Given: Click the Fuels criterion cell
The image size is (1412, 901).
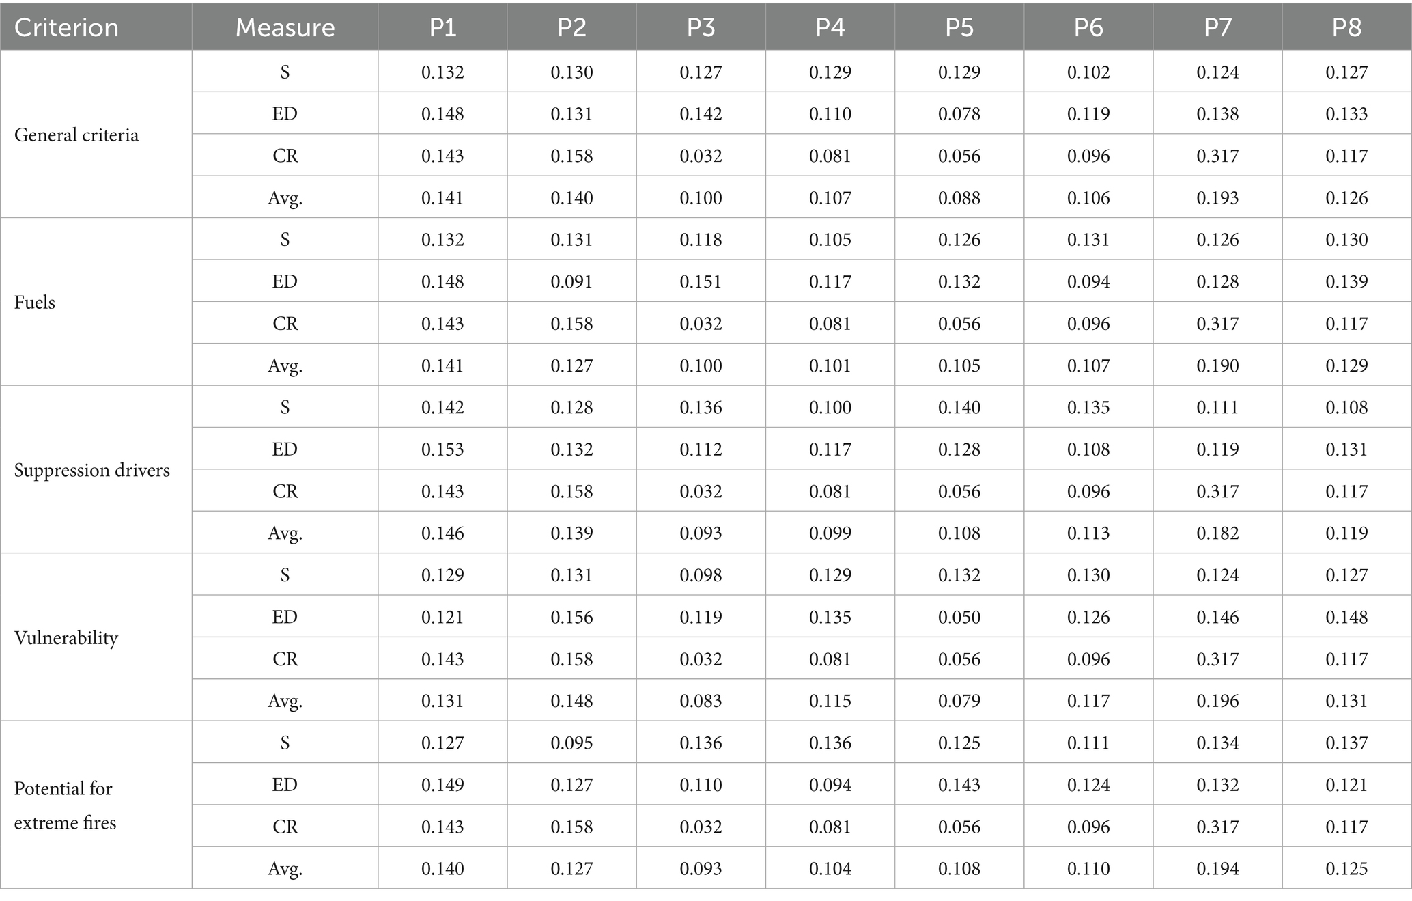Looking at the screenshot, I should coord(35,302).
